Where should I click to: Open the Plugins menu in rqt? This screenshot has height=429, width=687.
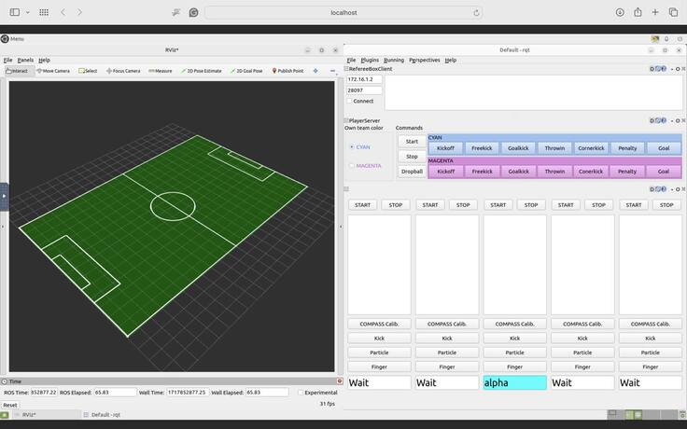click(370, 60)
